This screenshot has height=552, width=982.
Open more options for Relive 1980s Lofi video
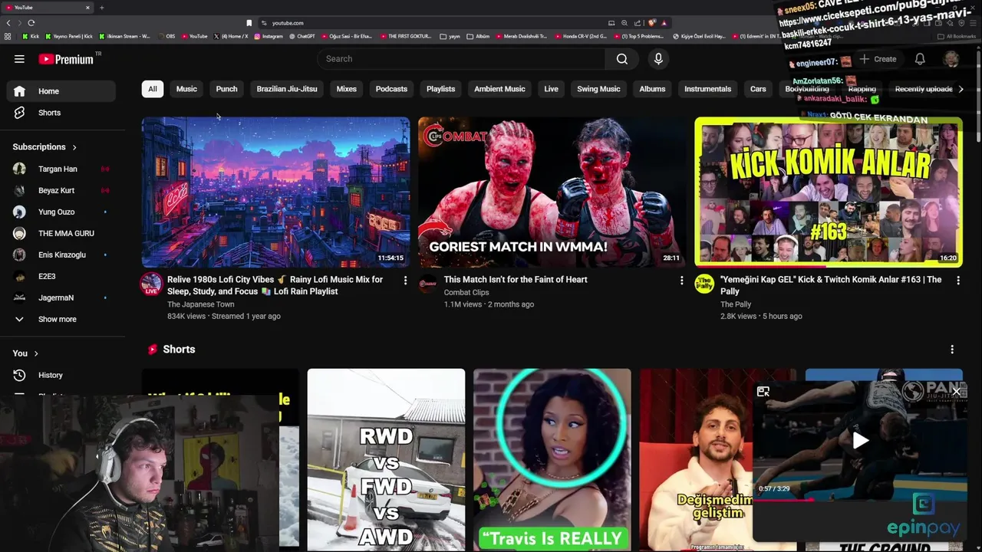405,281
